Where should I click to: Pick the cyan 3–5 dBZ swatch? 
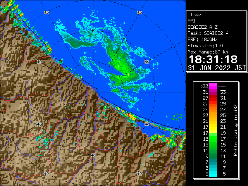tap(213, 174)
